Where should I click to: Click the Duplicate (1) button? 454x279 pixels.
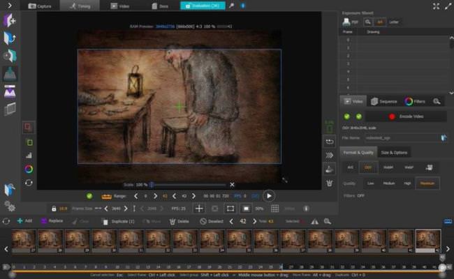119,221
